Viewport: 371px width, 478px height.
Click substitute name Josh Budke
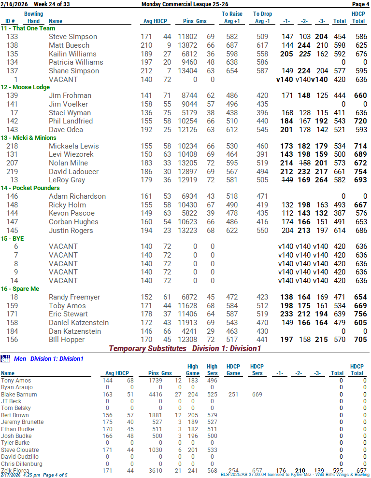16,436
